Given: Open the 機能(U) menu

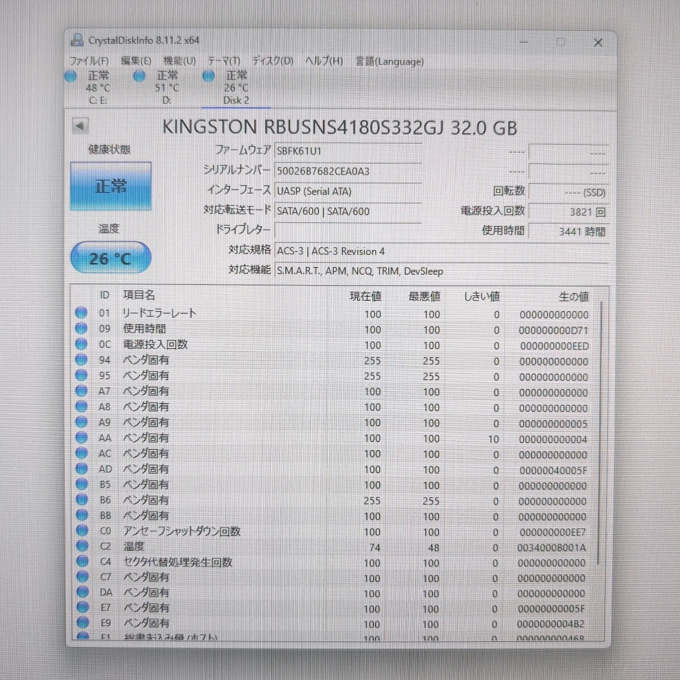Looking at the screenshot, I should pyautogui.click(x=179, y=61).
